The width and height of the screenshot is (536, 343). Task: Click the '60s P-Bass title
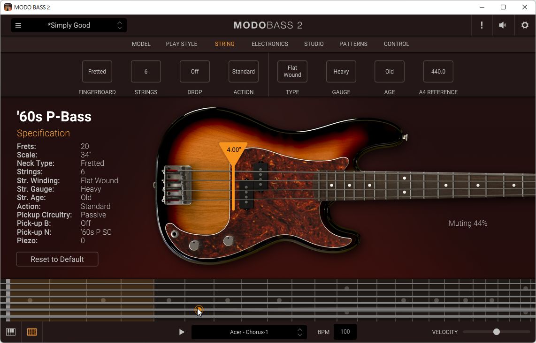point(54,116)
